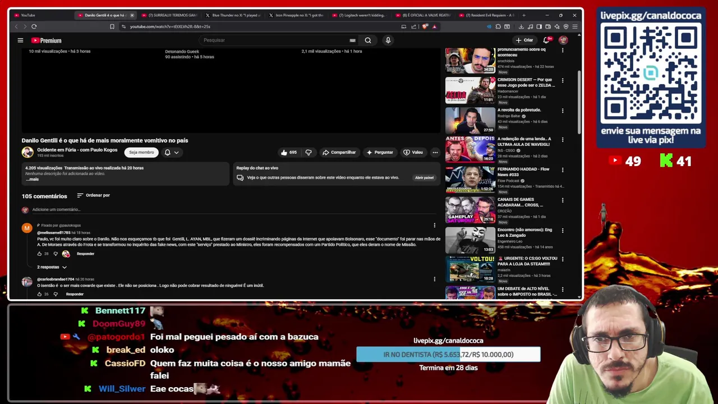This screenshot has width=718, height=404.
Task: Click the Perguntar button
Action: point(380,152)
